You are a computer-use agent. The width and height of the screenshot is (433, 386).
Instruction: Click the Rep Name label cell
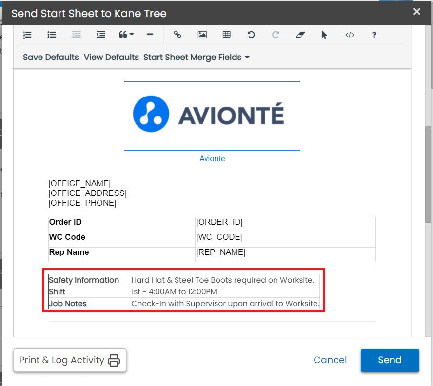122,254
